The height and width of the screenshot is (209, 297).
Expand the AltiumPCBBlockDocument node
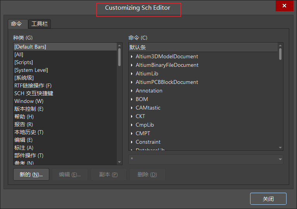pos(132,82)
